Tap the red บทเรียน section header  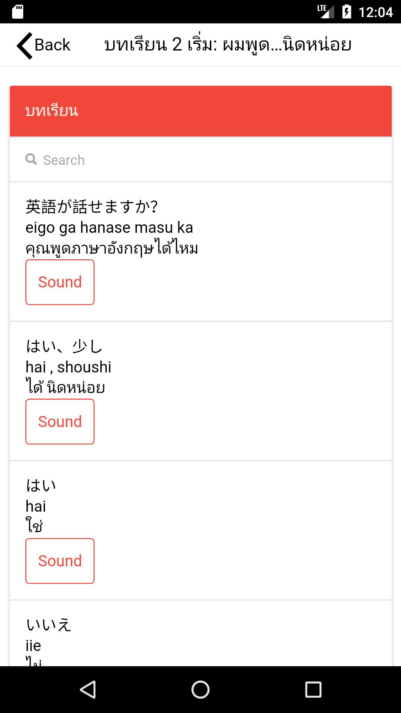(x=200, y=111)
